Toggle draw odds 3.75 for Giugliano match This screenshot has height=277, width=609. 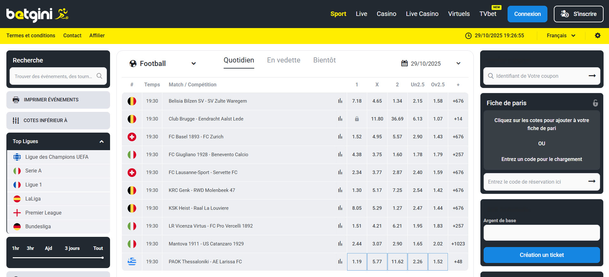pyautogui.click(x=377, y=155)
